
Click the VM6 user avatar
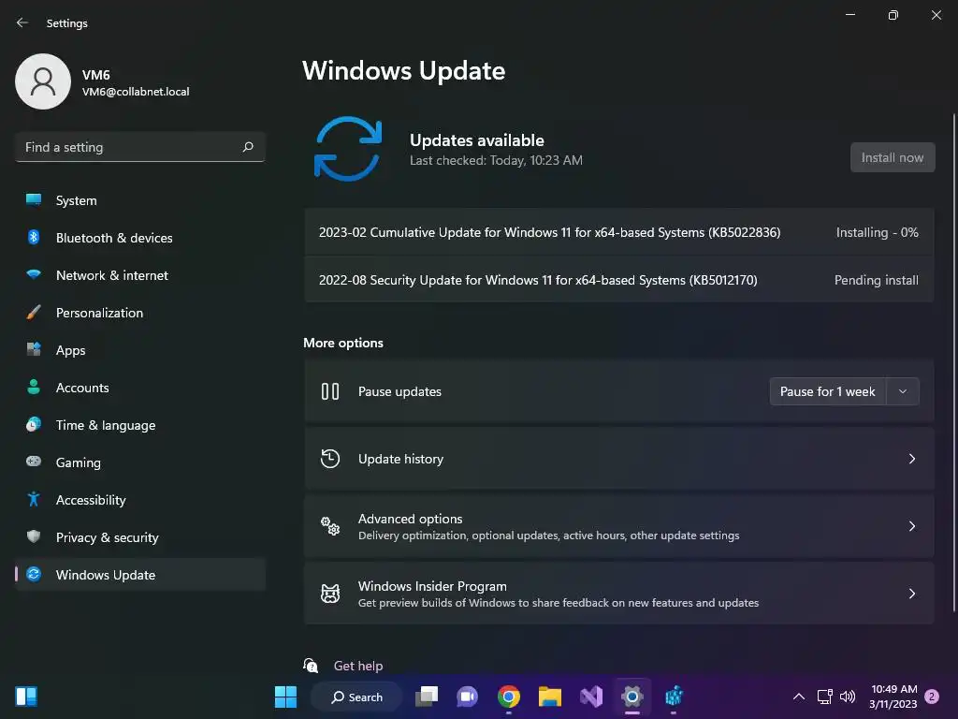[x=43, y=81]
